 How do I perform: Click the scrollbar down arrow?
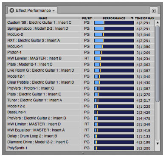[158, 143]
